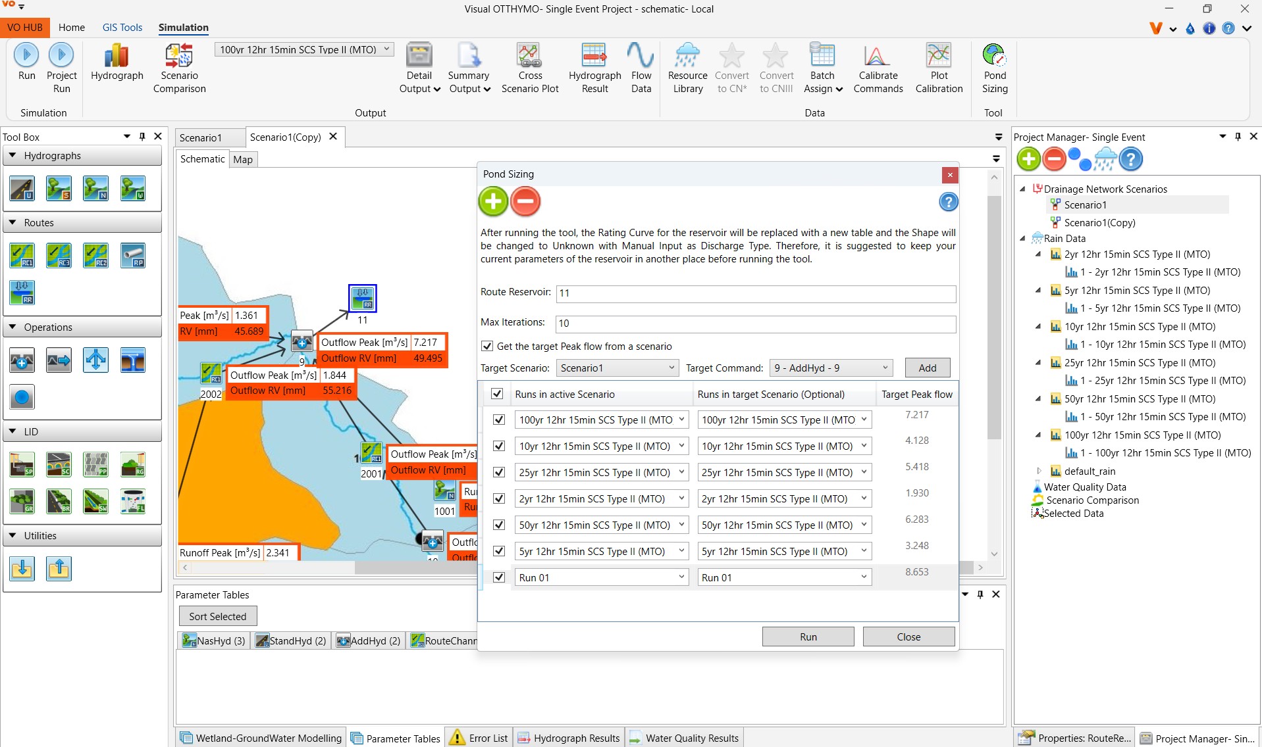Uncheck the 5yr run checkbox

(x=499, y=551)
